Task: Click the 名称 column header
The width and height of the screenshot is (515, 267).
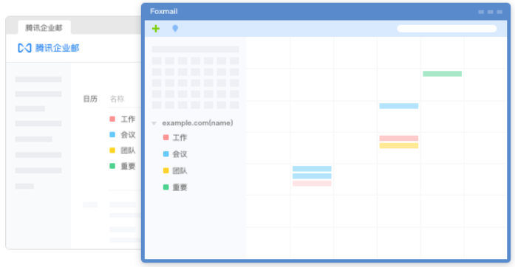Action: [117, 99]
